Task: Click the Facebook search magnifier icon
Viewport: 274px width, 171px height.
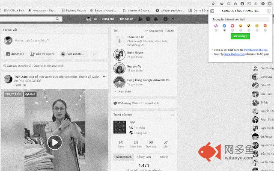Action: (57, 19)
